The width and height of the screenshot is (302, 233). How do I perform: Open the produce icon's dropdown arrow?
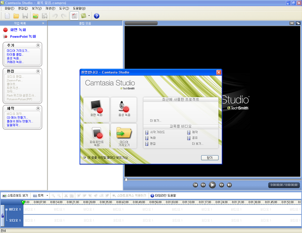coord(89,16)
